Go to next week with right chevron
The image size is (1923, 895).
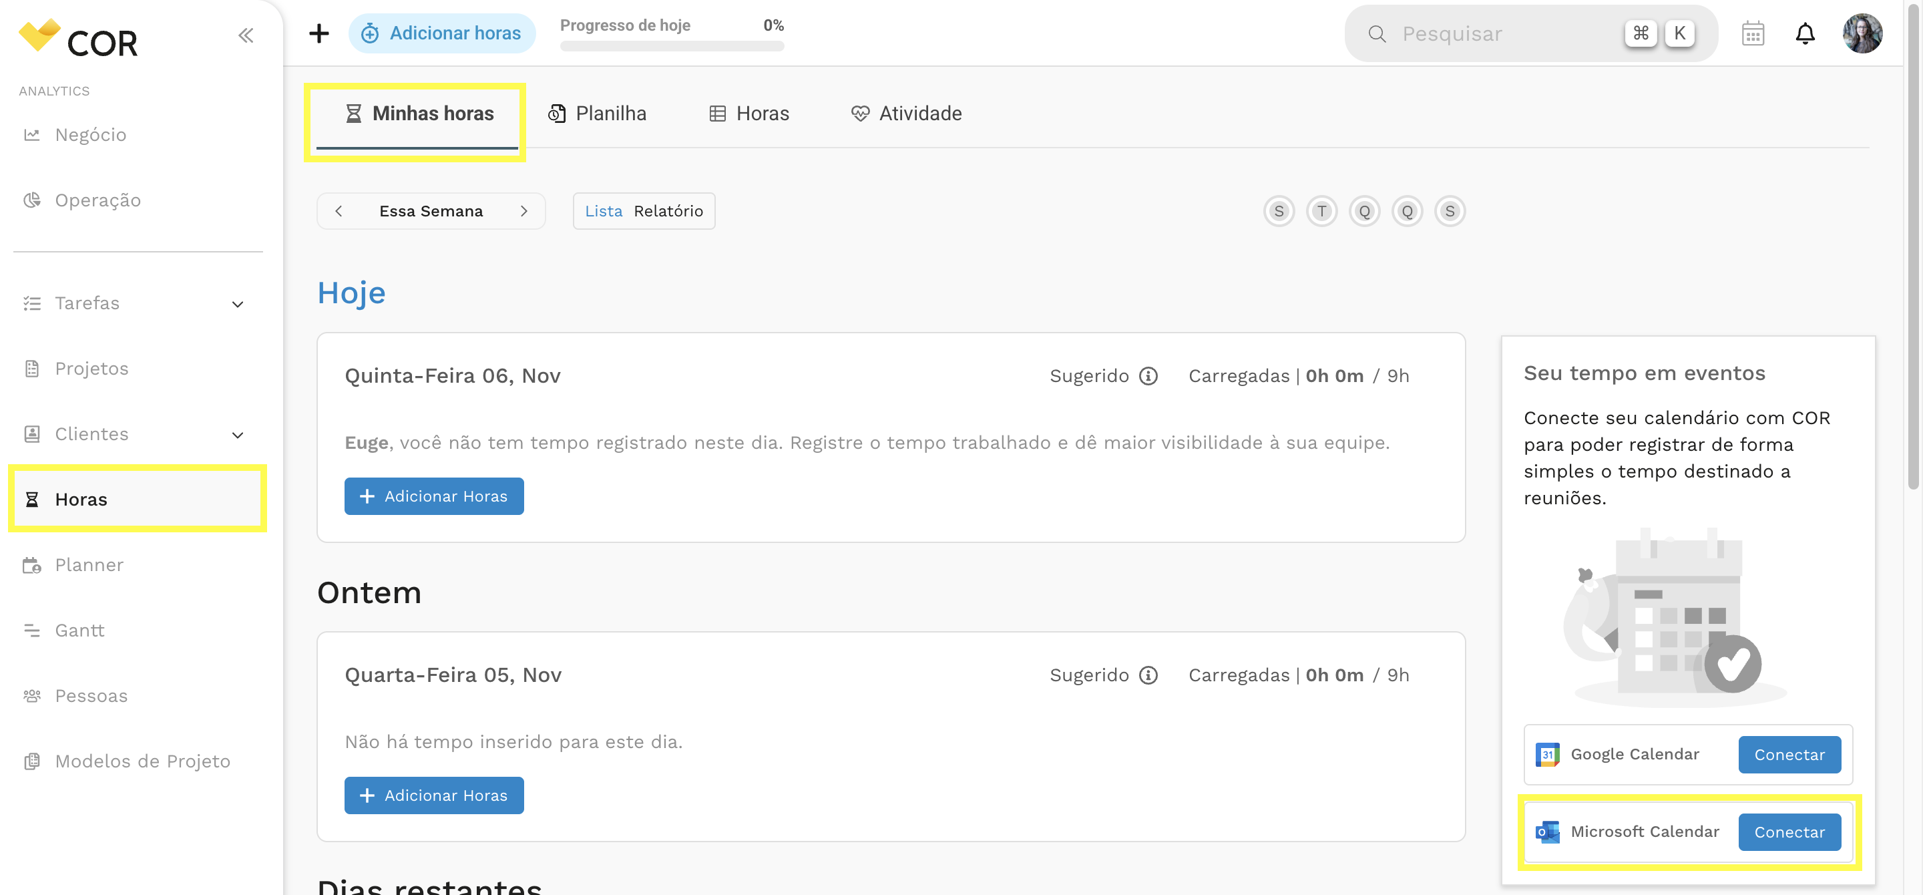(523, 211)
